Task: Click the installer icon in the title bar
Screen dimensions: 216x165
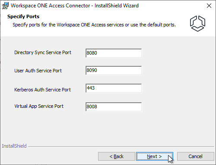Action: (5, 6)
